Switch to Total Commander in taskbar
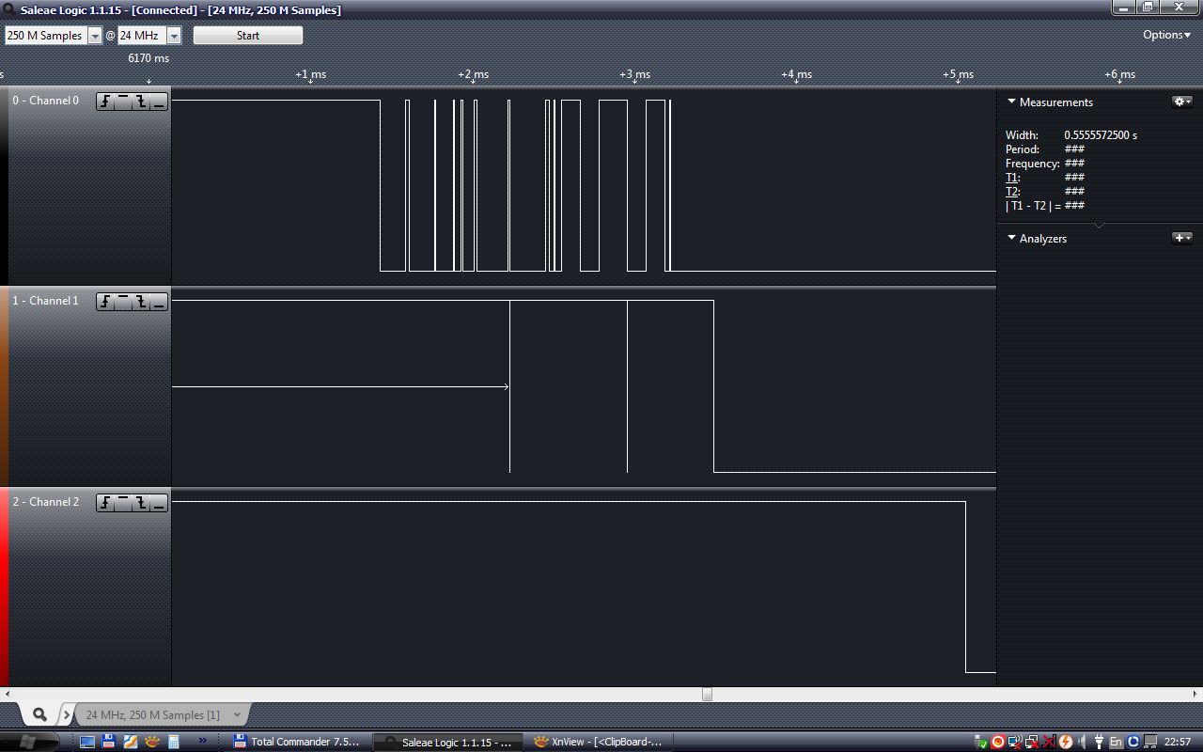Screen dimensions: 1203x752 297,742
